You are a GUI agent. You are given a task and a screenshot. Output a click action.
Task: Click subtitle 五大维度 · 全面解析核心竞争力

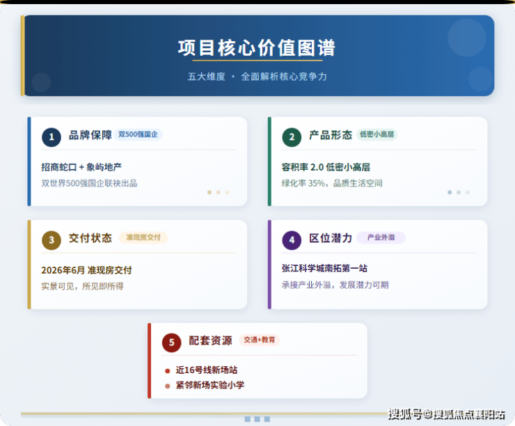[x=257, y=77]
